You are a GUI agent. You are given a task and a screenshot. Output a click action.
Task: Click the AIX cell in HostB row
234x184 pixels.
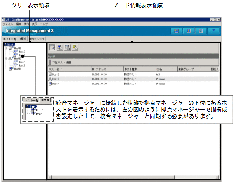click(x=158, y=74)
